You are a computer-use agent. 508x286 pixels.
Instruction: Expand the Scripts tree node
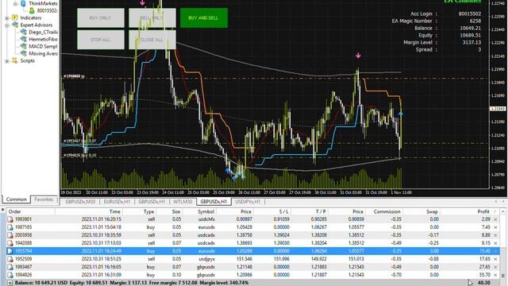pos(7,60)
